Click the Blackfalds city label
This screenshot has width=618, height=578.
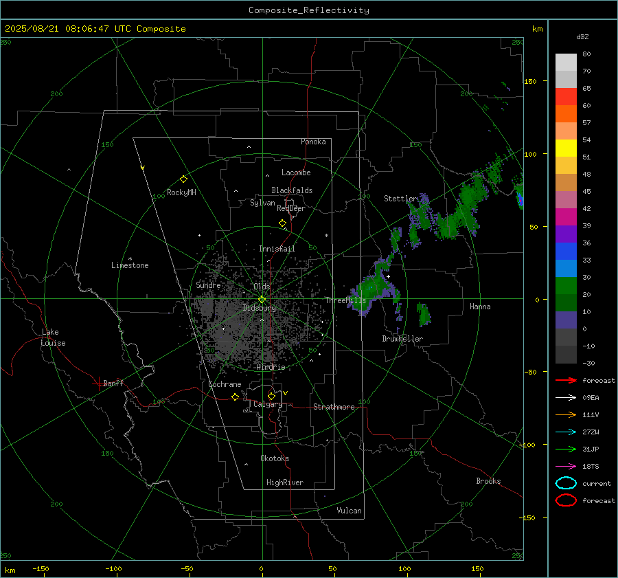tap(292, 190)
